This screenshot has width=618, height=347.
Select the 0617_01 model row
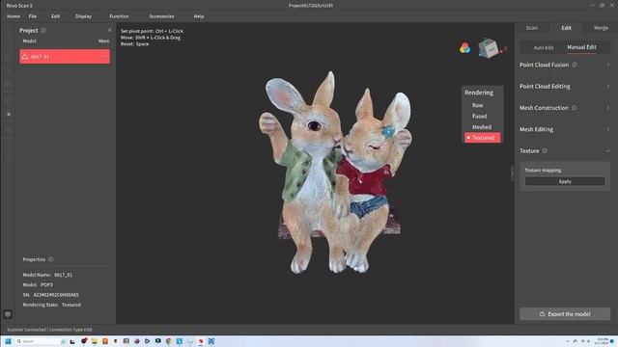(65, 57)
